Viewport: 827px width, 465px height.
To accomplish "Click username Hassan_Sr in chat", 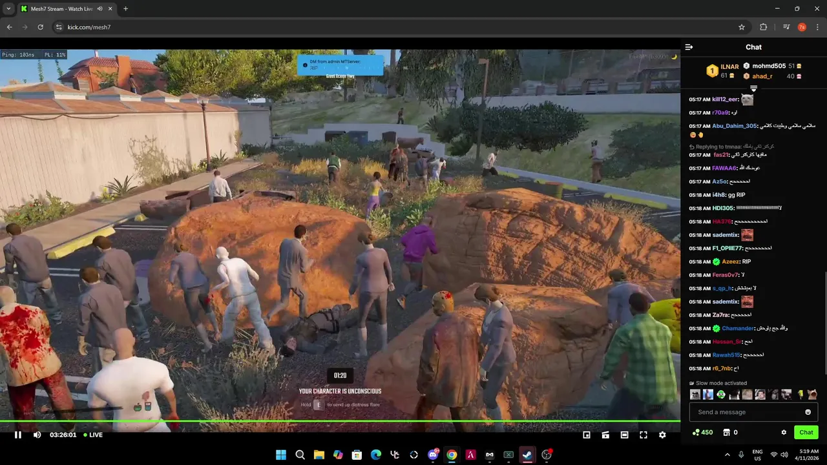I will pos(728,342).
